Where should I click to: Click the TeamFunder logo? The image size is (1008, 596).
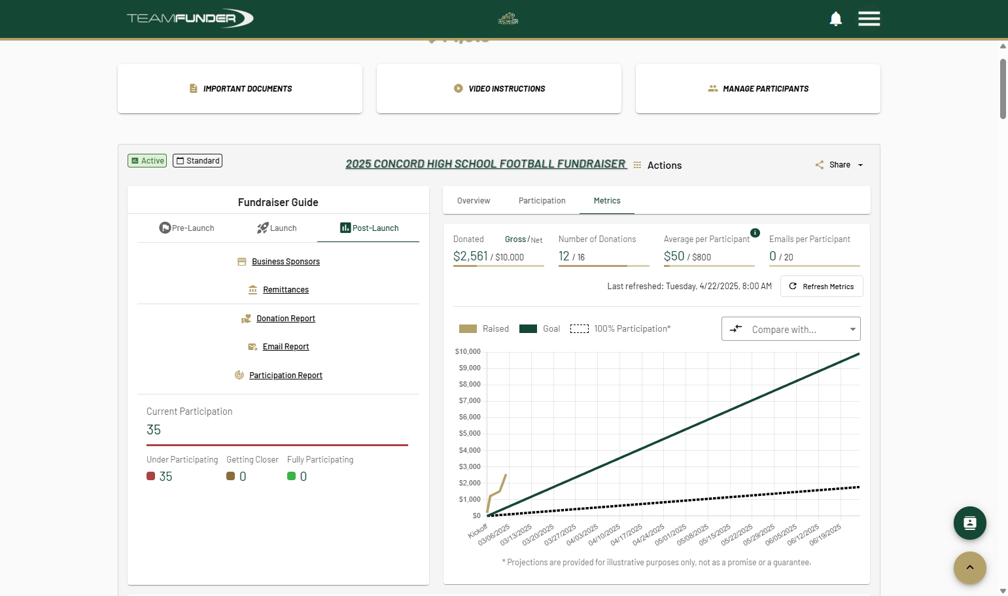tap(190, 18)
